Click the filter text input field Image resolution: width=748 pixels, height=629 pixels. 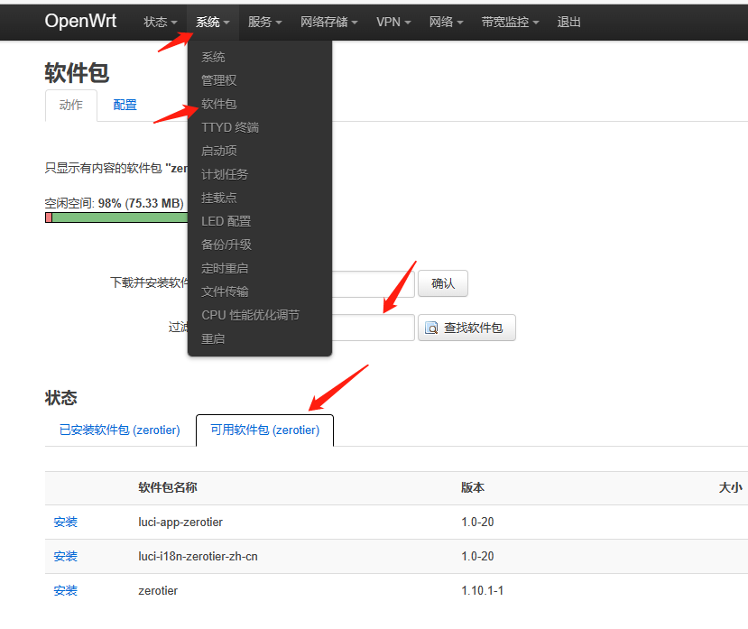click(x=374, y=328)
